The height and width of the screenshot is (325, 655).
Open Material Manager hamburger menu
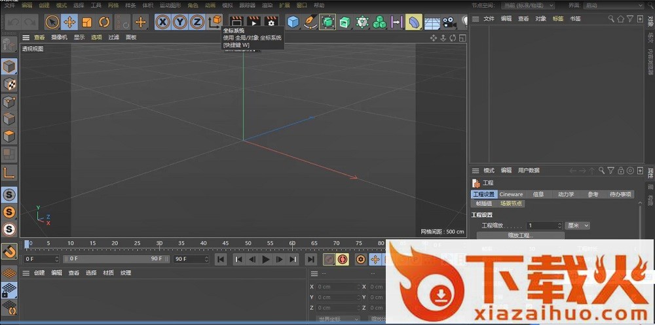point(26,273)
